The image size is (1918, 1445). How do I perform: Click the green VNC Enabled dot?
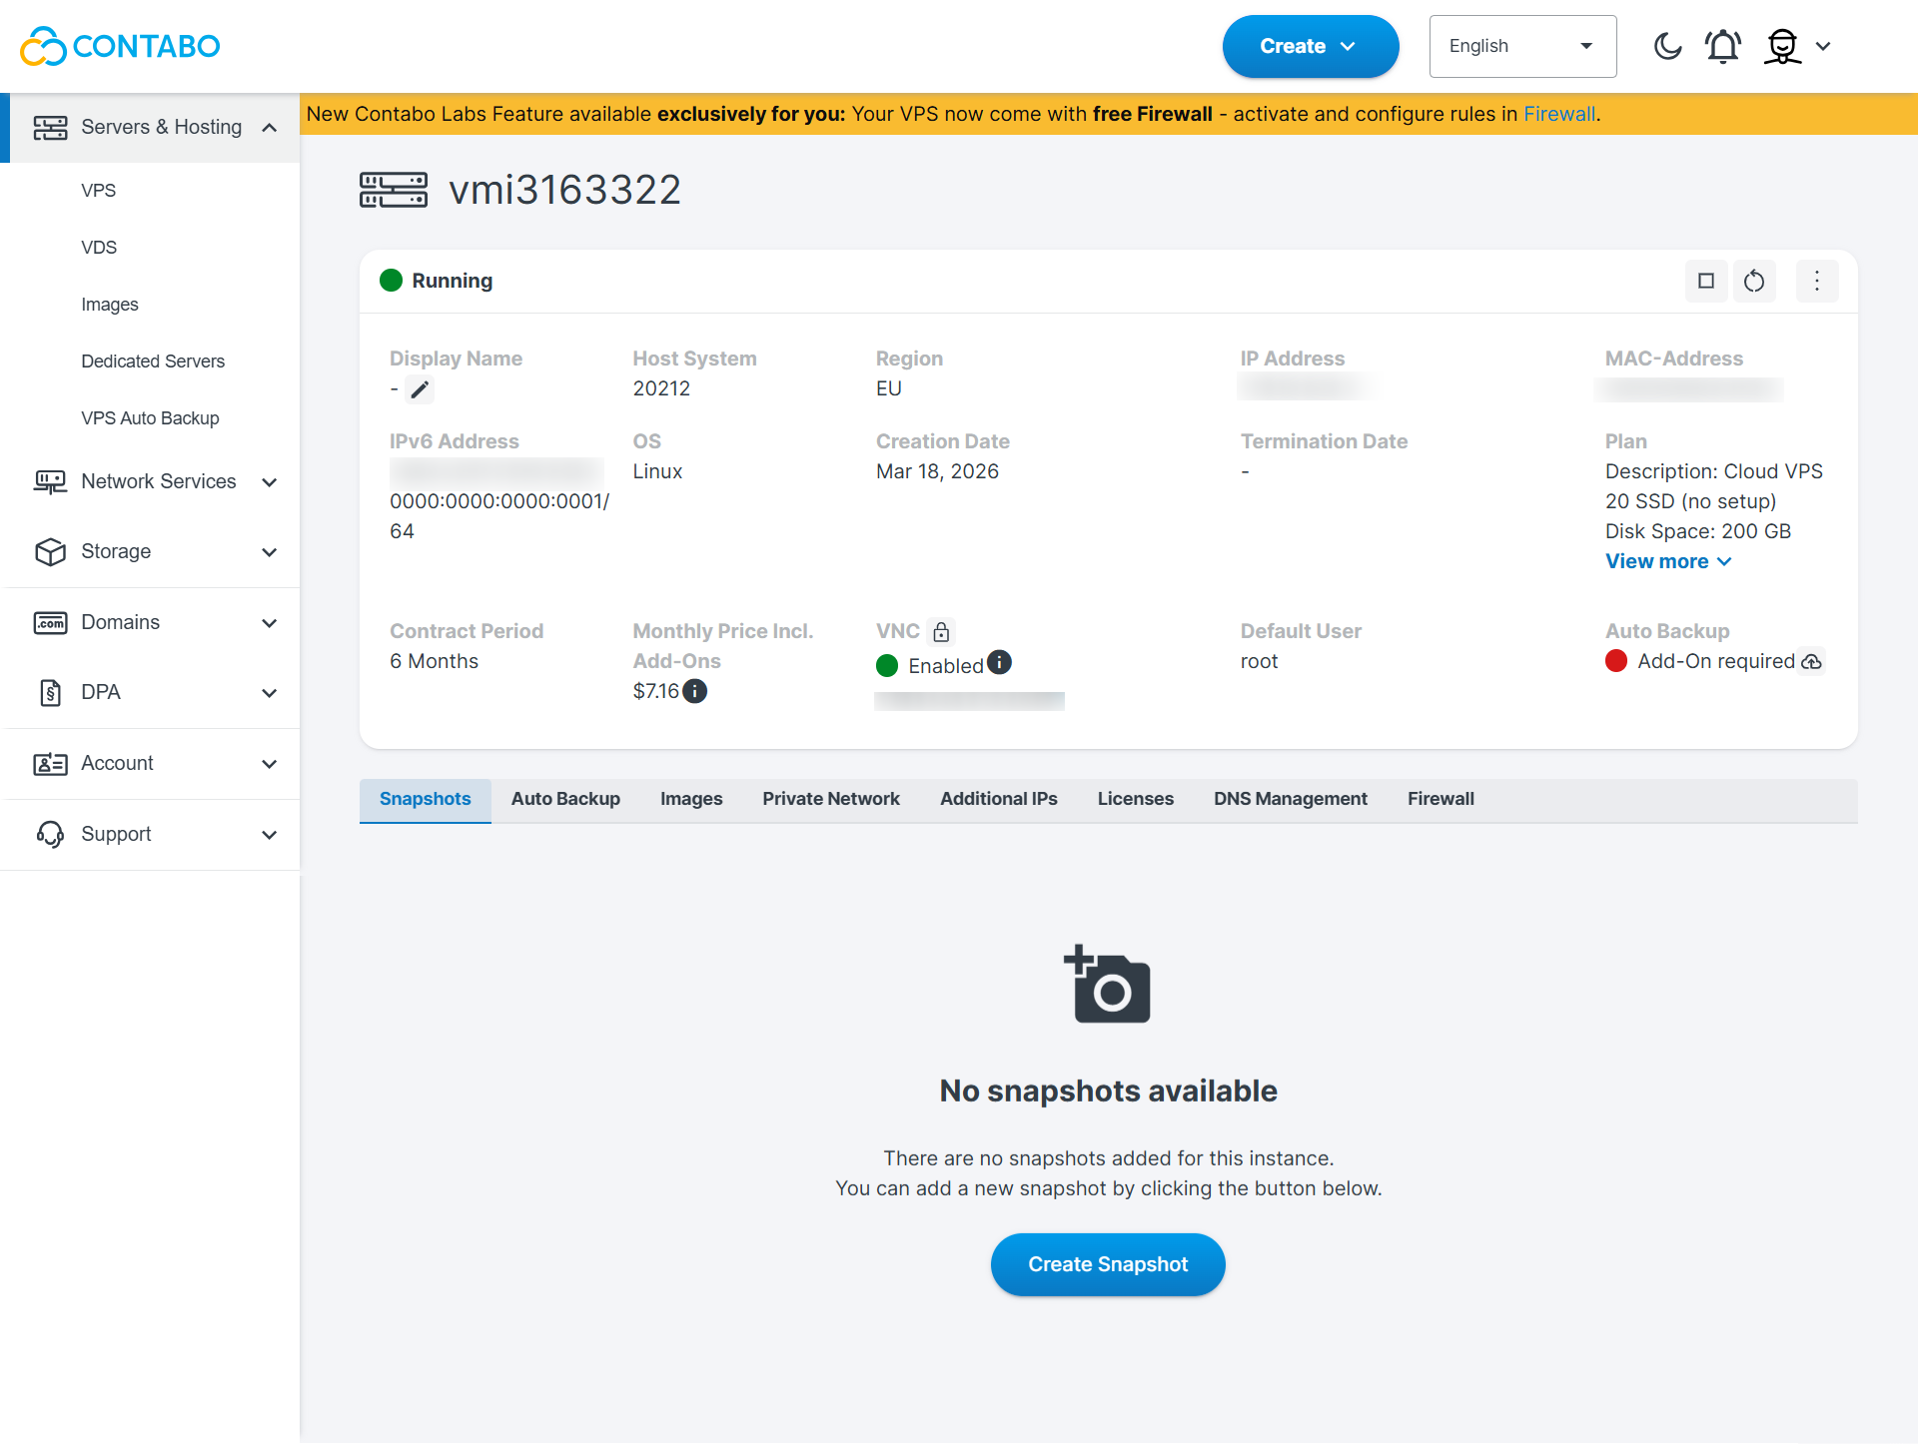pos(887,666)
